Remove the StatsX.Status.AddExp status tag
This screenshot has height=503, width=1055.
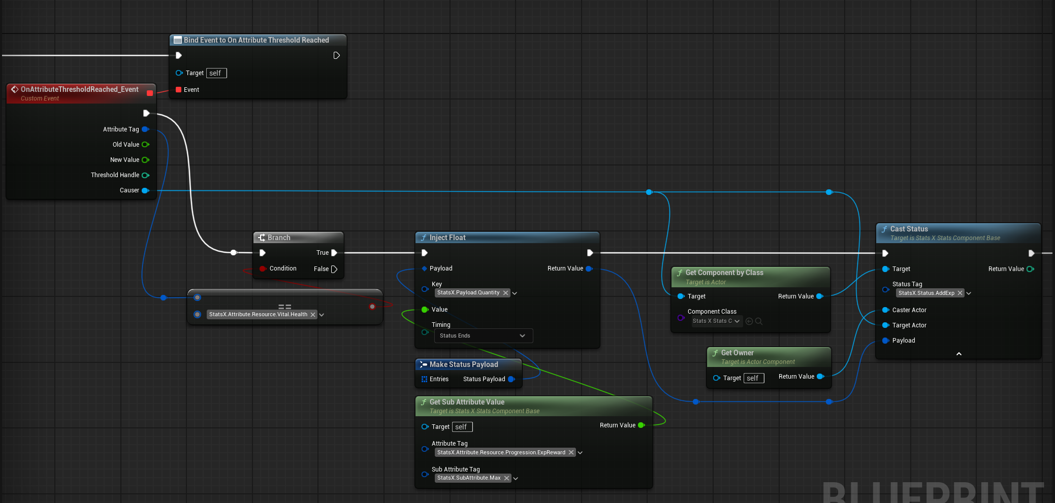960,293
